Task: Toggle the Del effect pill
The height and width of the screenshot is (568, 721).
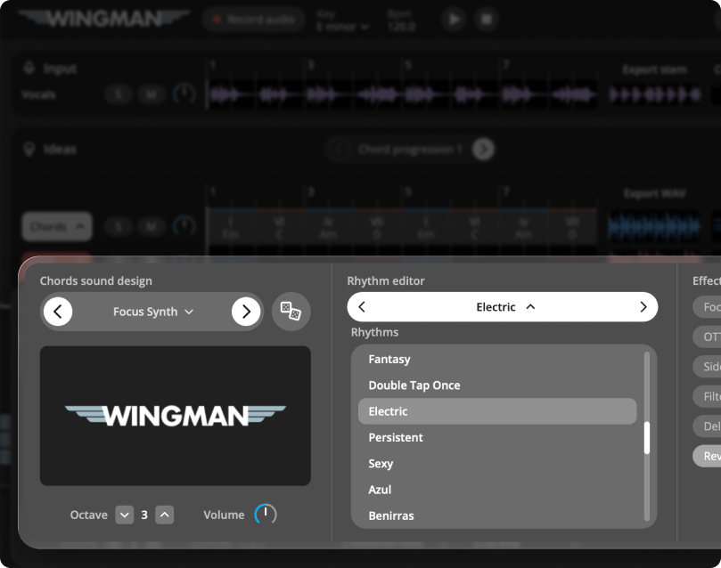Action: 708,426
